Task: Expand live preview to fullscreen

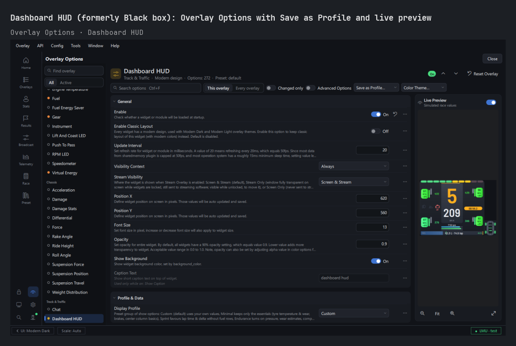Action: click(493, 313)
